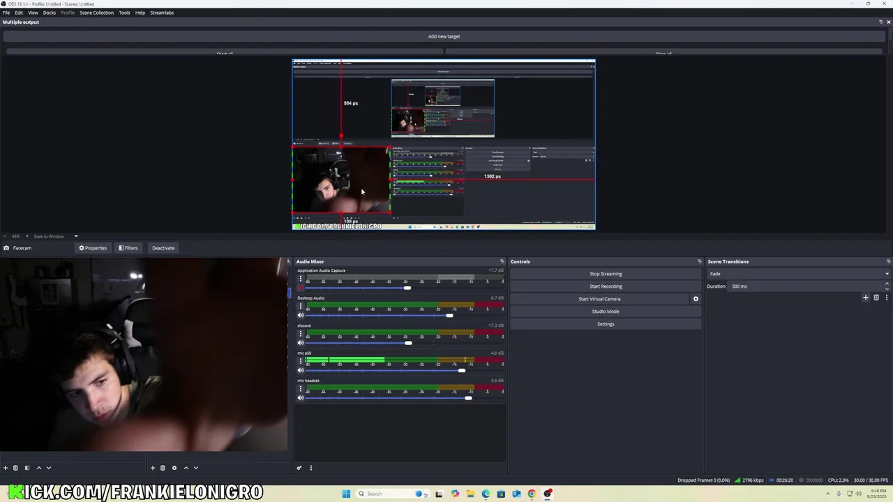Viewport: 893px width, 502px height.
Task: Float the Multiple output dock
Action: (880, 22)
